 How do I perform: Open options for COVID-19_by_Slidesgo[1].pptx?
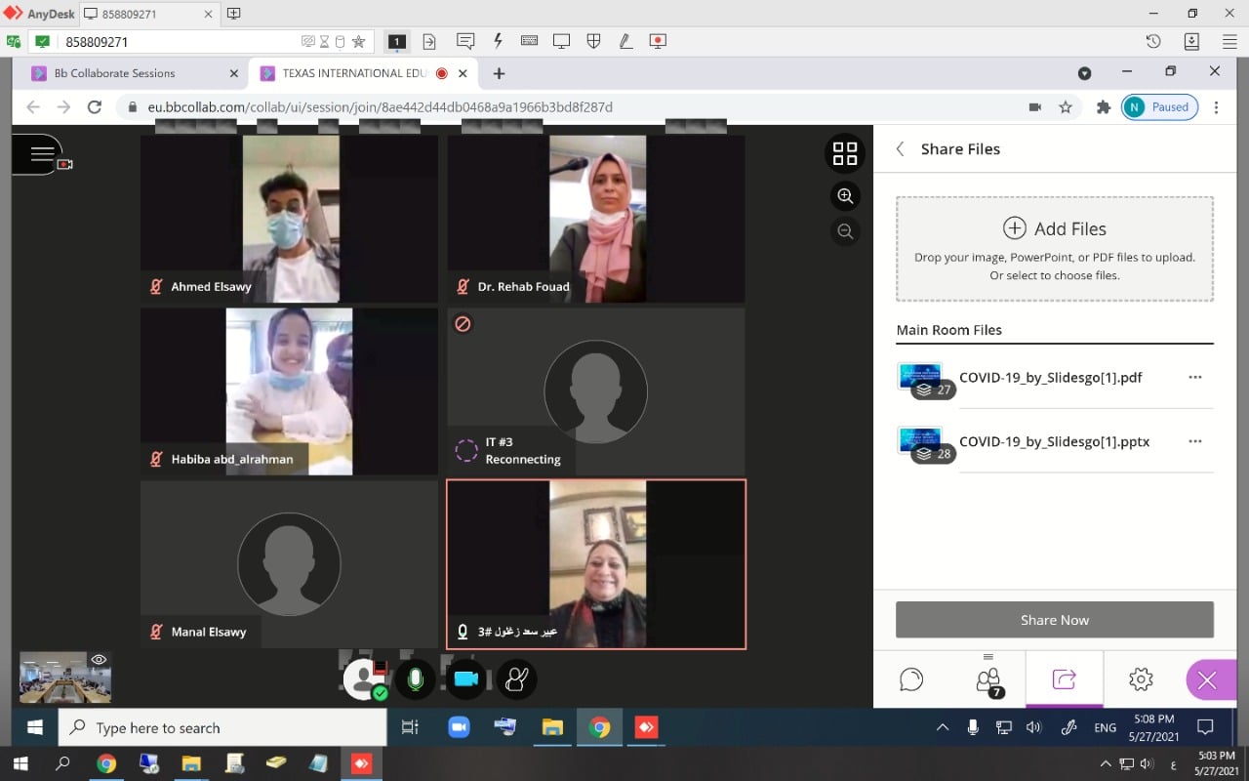pos(1194,441)
